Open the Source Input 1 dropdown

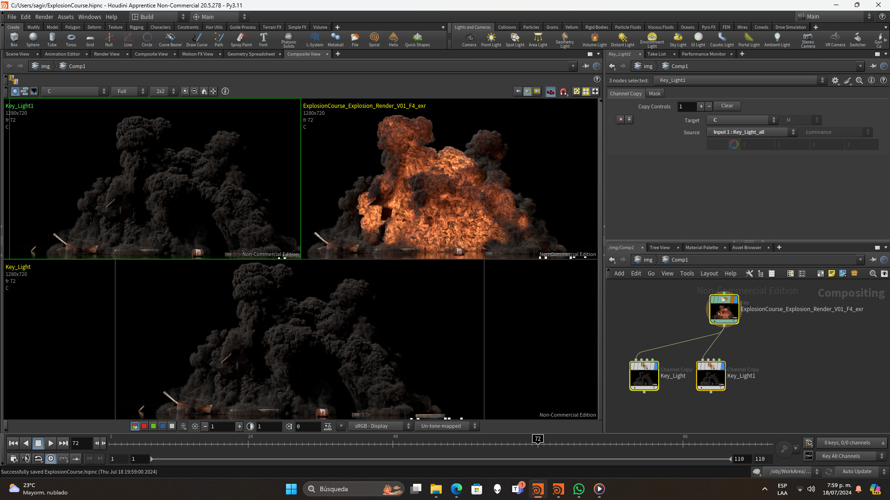(x=751, y=132)
